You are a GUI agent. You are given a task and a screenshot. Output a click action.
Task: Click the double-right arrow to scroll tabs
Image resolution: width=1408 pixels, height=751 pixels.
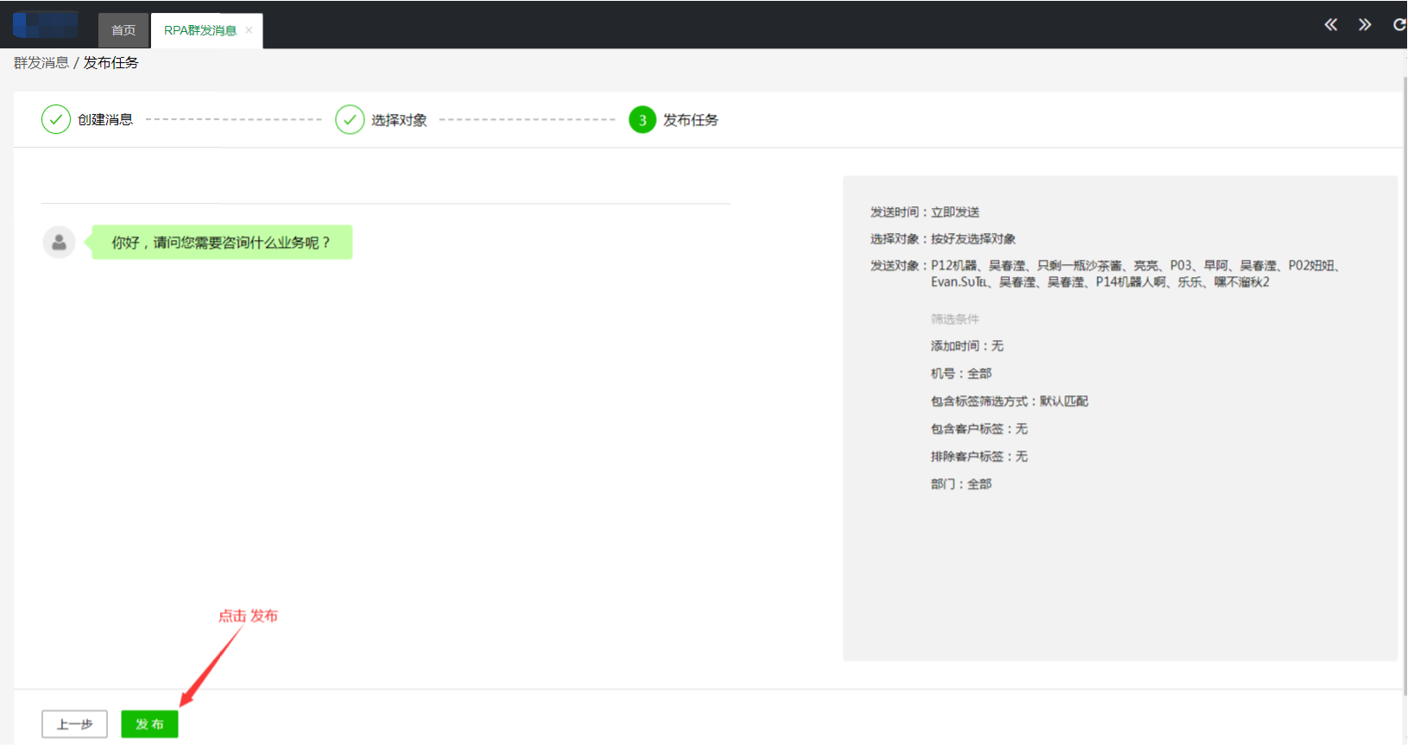(1364, 25)
